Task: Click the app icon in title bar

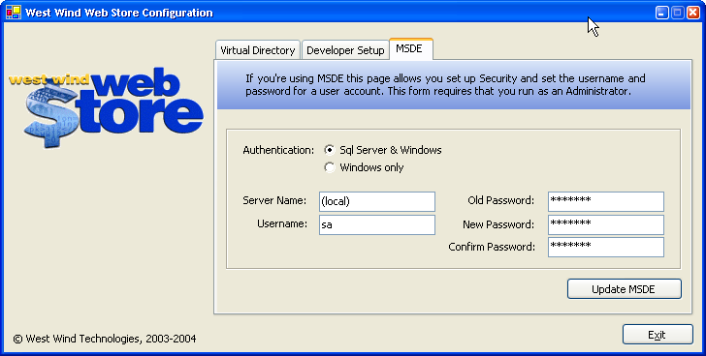Action: 14,13
